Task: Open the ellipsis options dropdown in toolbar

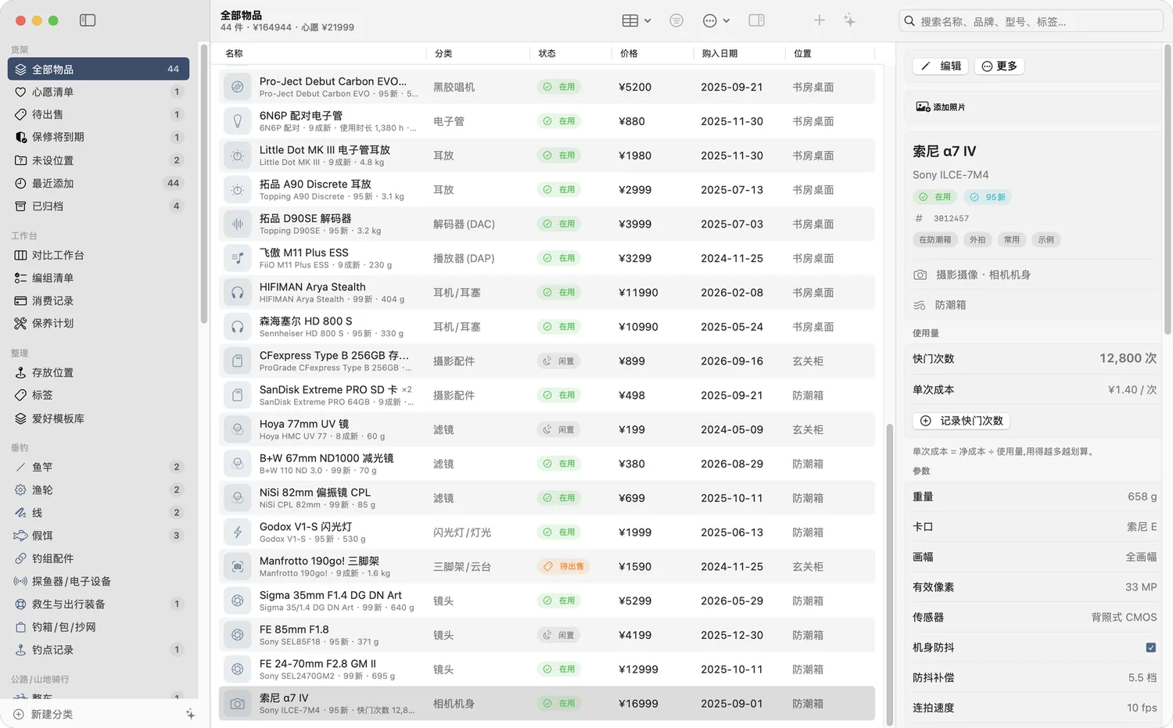Action: click(716, 20)
